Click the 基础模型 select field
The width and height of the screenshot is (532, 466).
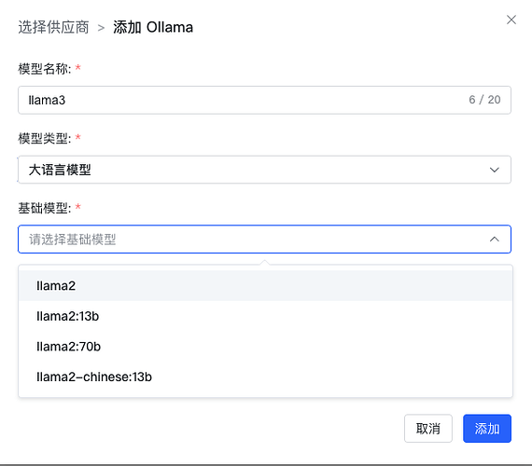coord(264,239)
